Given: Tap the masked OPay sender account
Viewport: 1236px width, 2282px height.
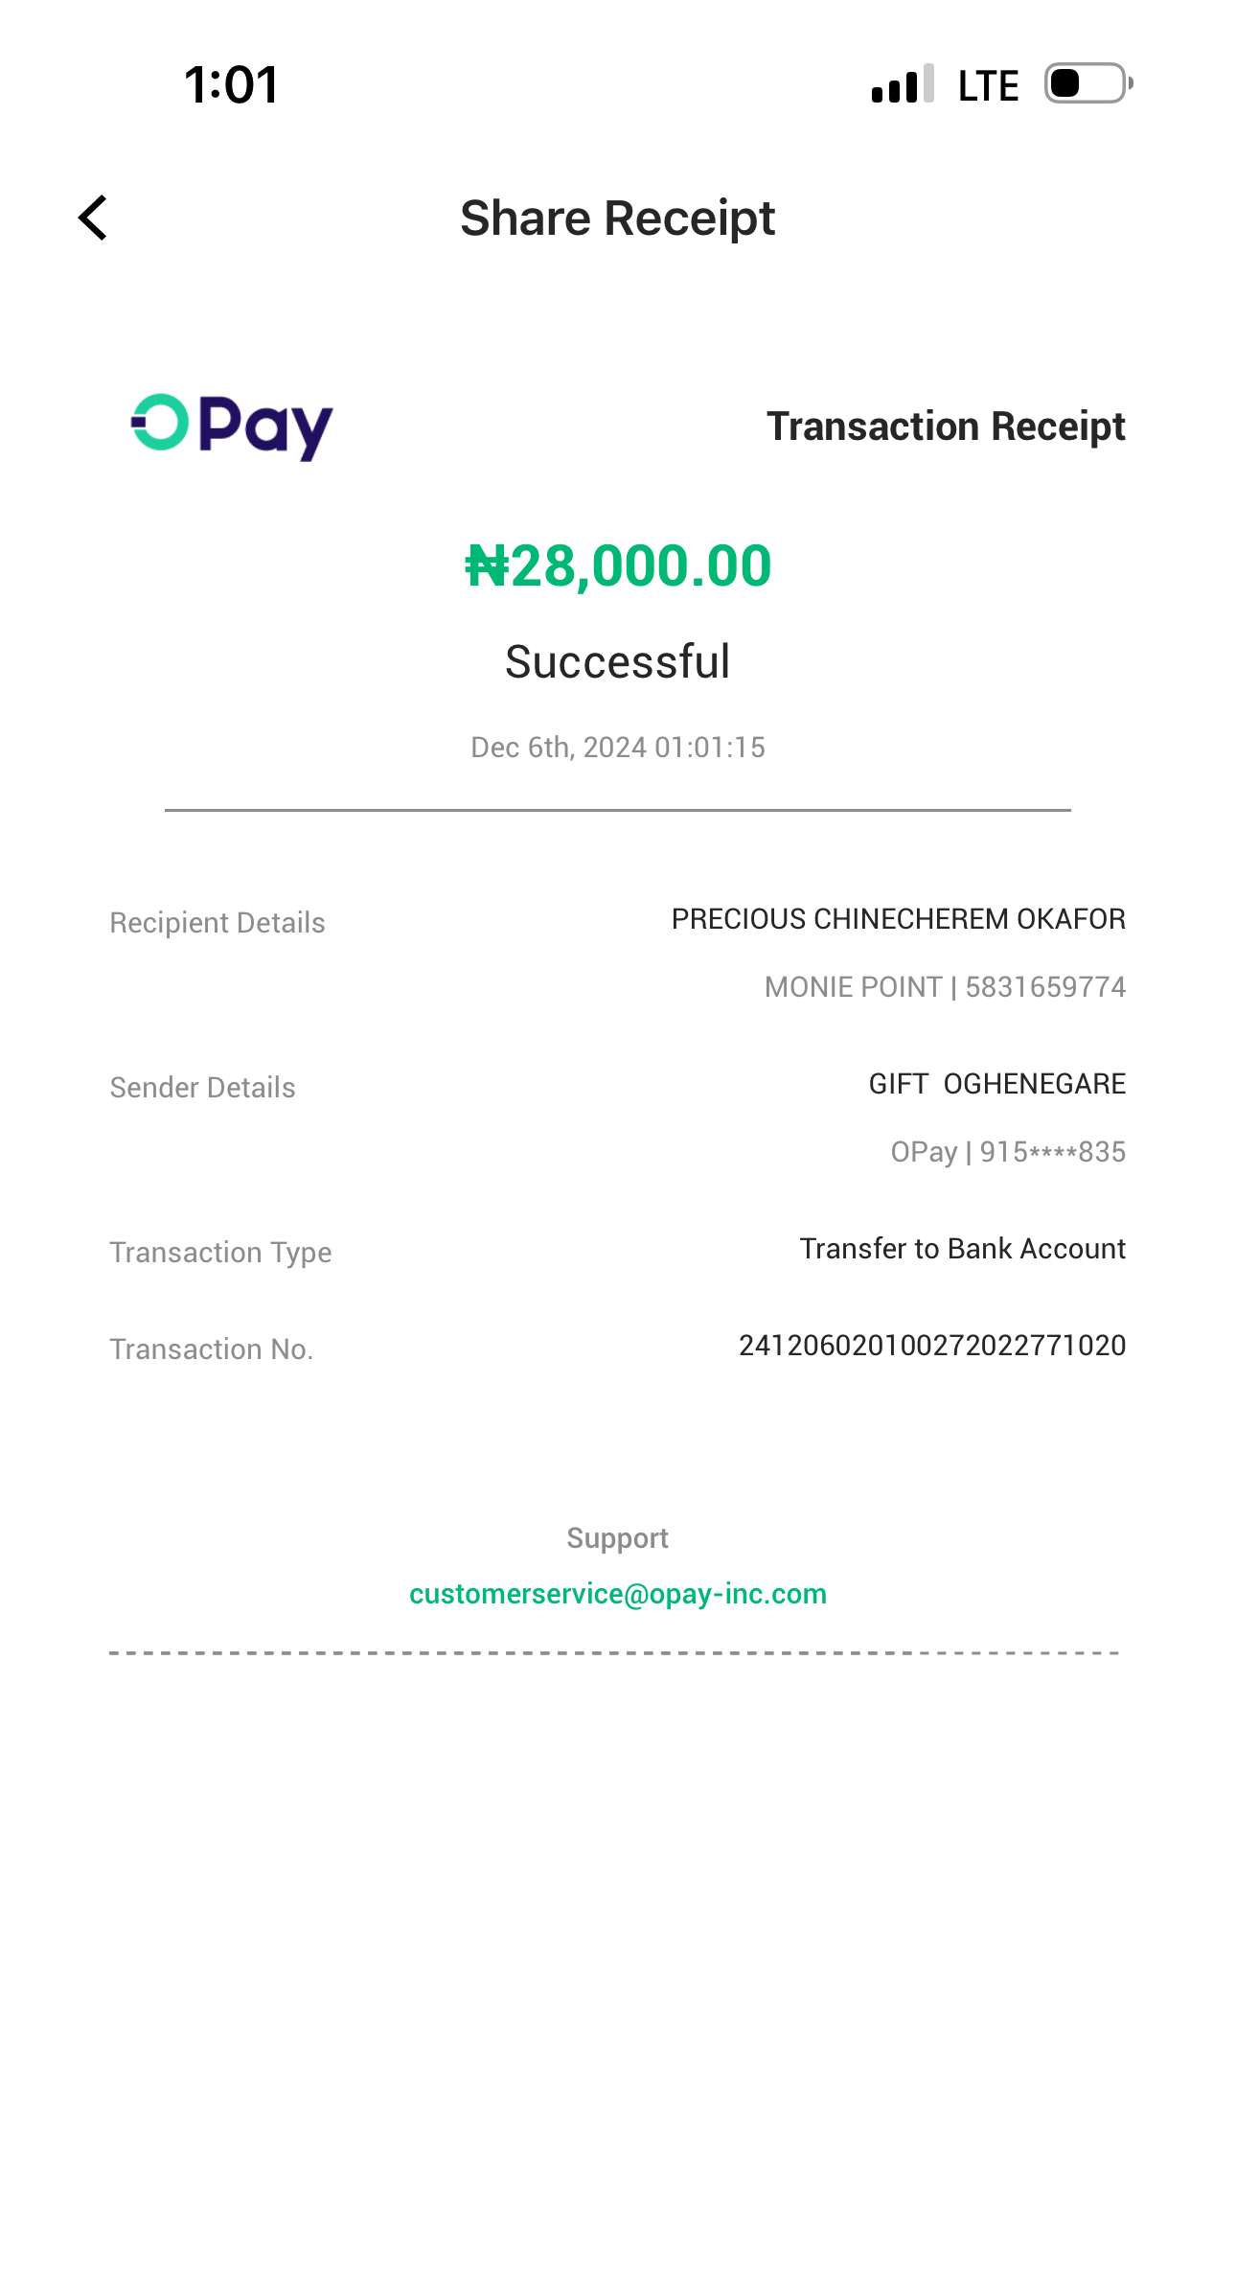Looking at the screenshot, I should [1008, 1152].
